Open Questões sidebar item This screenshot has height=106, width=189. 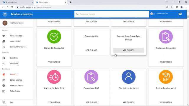pyautogui.click(x=14, y=58)
